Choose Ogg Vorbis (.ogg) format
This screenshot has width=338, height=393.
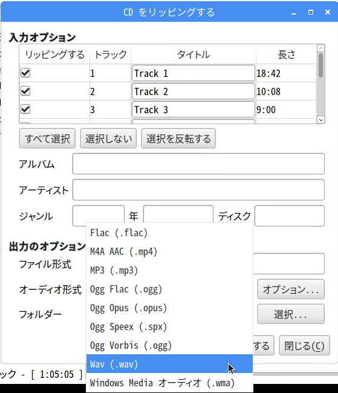169,346
